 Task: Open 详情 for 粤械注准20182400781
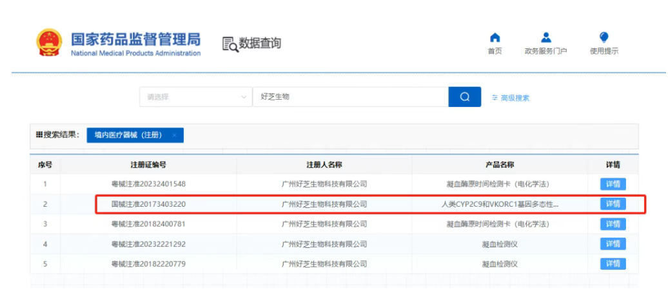pyautogui.click(x=613, y=224)
